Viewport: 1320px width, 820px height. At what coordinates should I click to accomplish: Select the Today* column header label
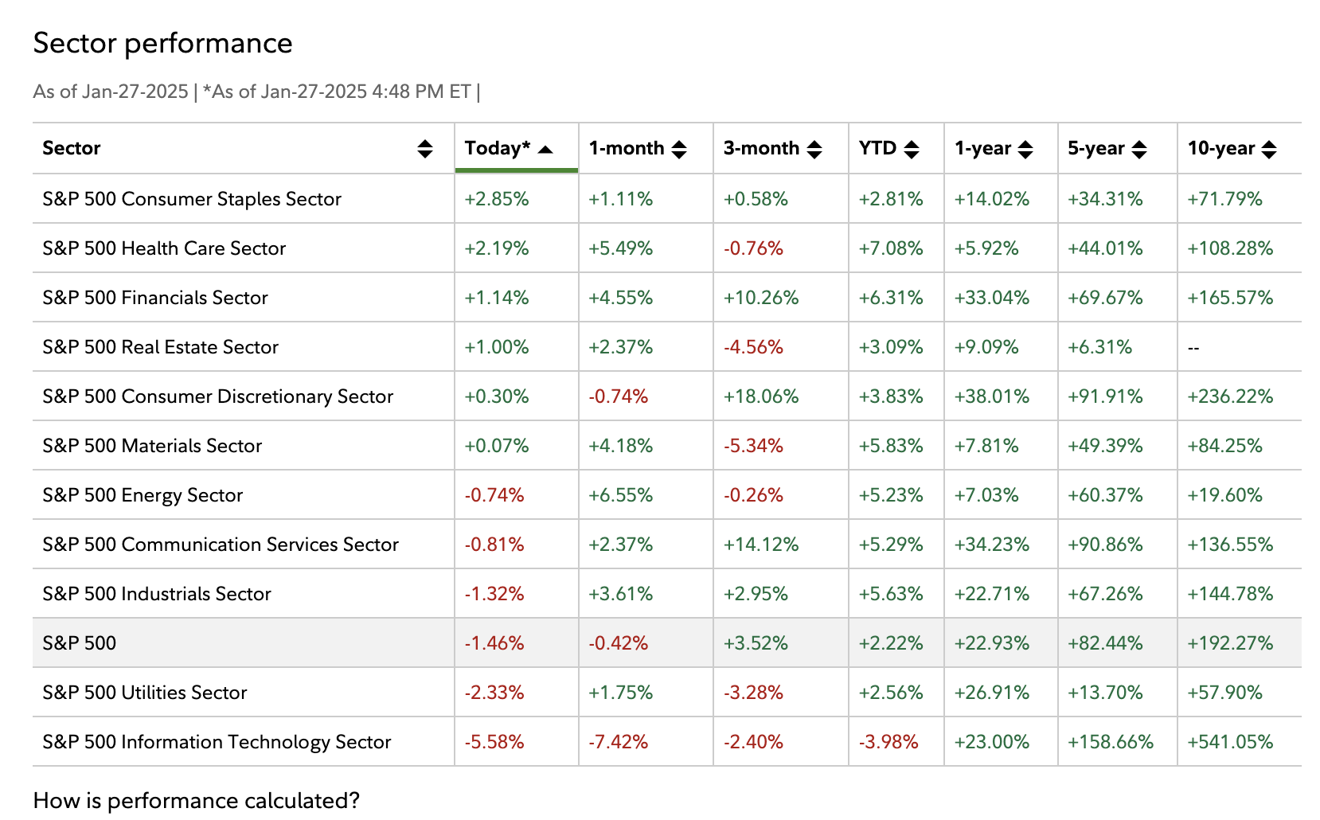point(497,148)
